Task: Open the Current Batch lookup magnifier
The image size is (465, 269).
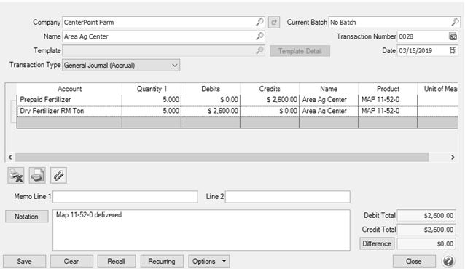Action: coord(455,22)
